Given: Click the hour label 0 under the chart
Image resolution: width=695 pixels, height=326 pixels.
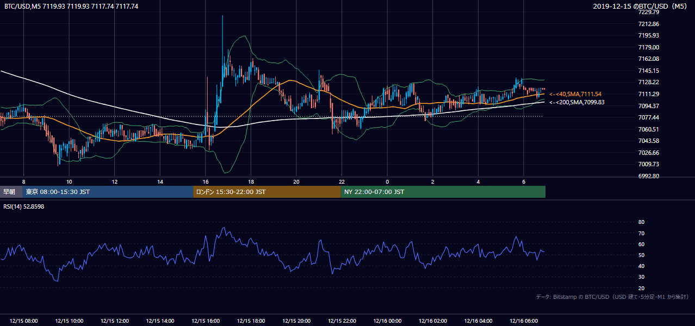Looking at the screenshot, I should coord(387,181).
